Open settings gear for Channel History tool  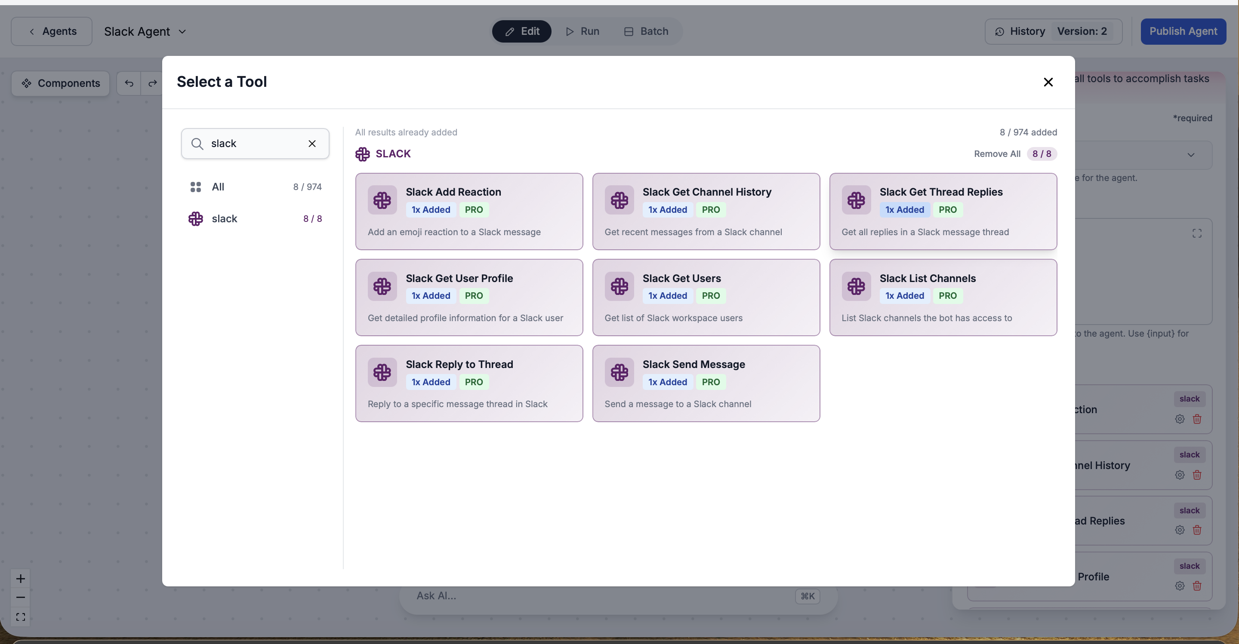pos(1180,475)
